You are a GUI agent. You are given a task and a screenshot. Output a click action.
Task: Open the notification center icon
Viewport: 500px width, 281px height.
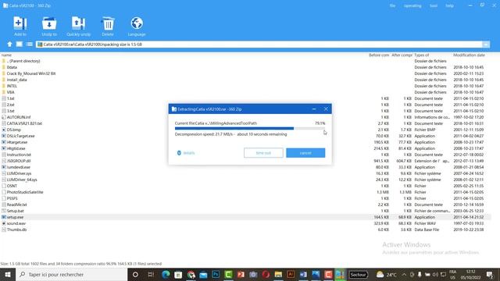(x=490, y=274)
